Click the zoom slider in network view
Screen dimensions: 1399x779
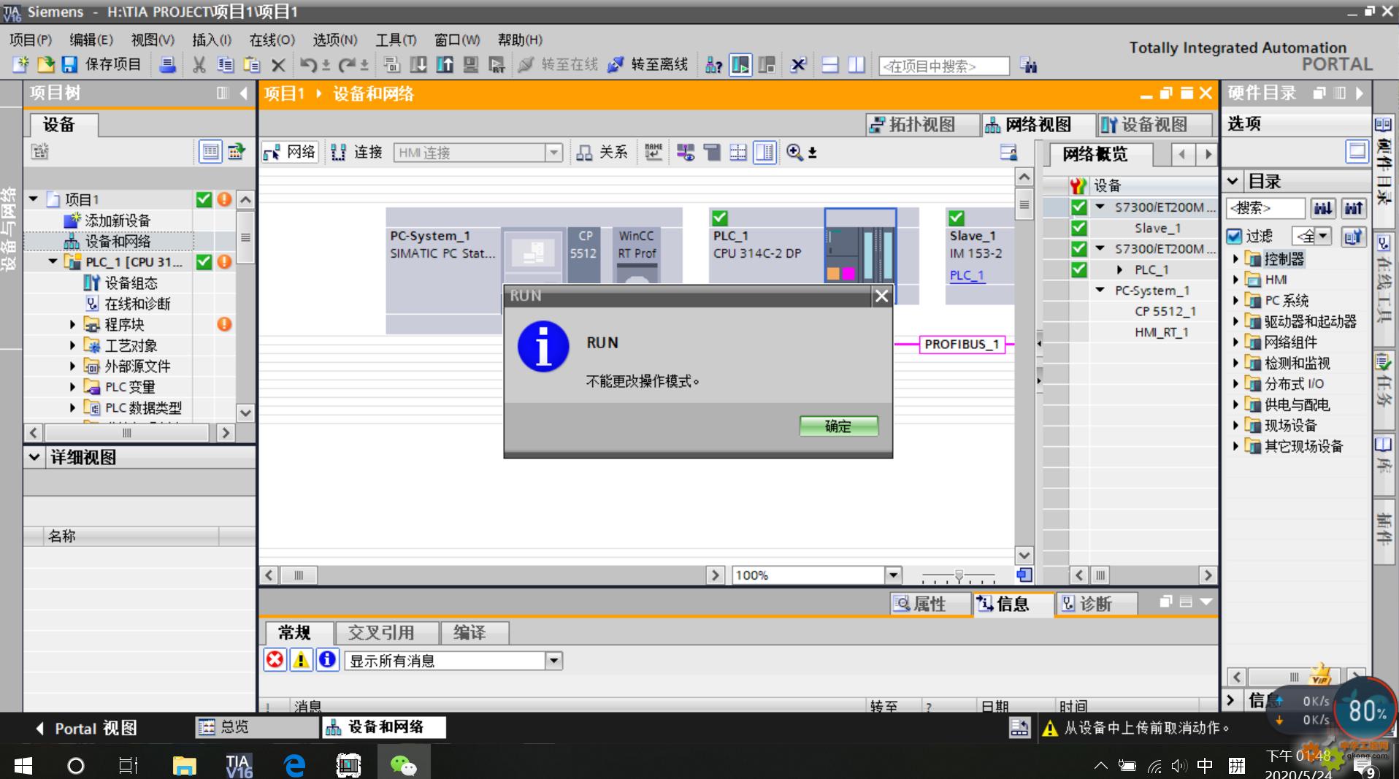click(959, 575)
